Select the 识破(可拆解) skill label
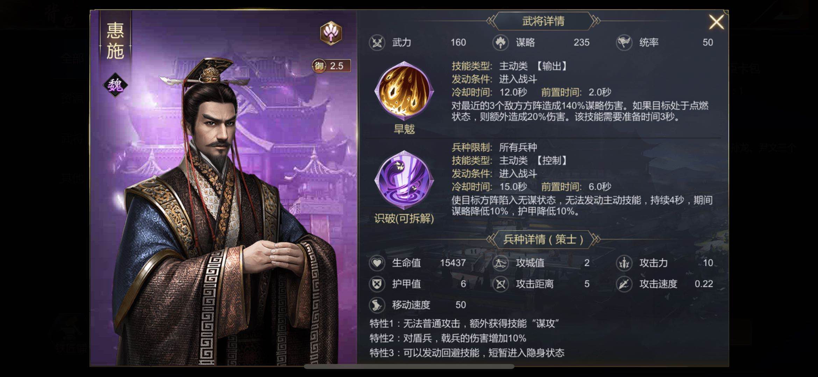818x377 pixels. coord(404,219)
